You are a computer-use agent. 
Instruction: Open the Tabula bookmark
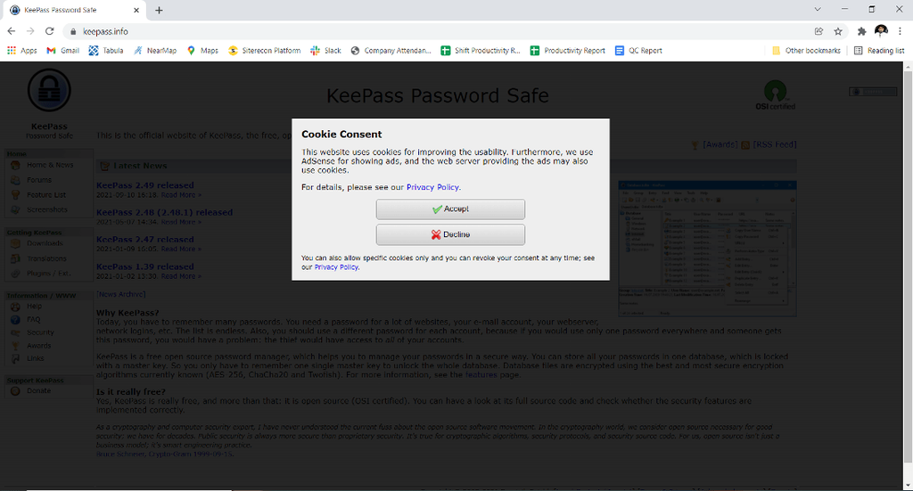tap(106, 51)
